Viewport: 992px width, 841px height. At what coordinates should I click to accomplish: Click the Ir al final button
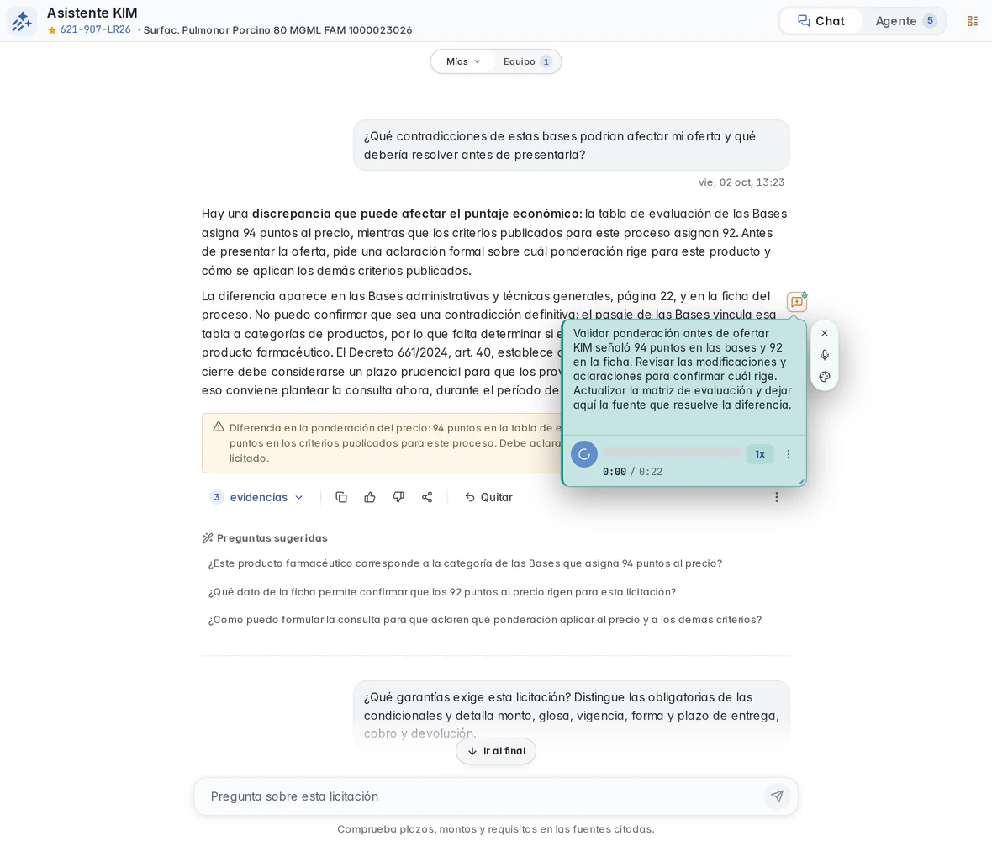click(x=496, y=751)
